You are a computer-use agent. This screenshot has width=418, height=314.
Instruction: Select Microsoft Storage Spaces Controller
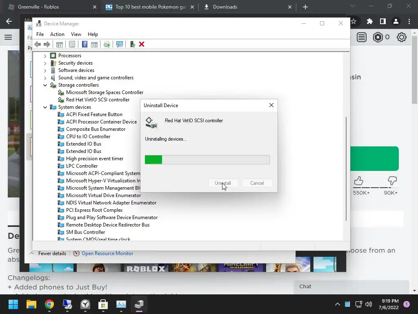point(104,92)
